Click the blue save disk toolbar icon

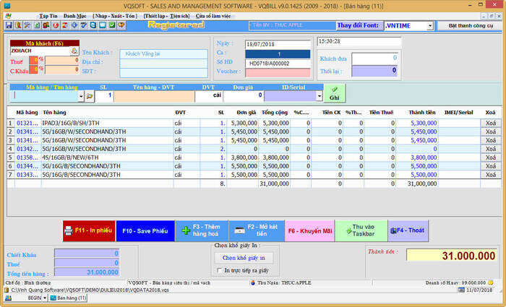pyautogui.click(x=8, y=25)
